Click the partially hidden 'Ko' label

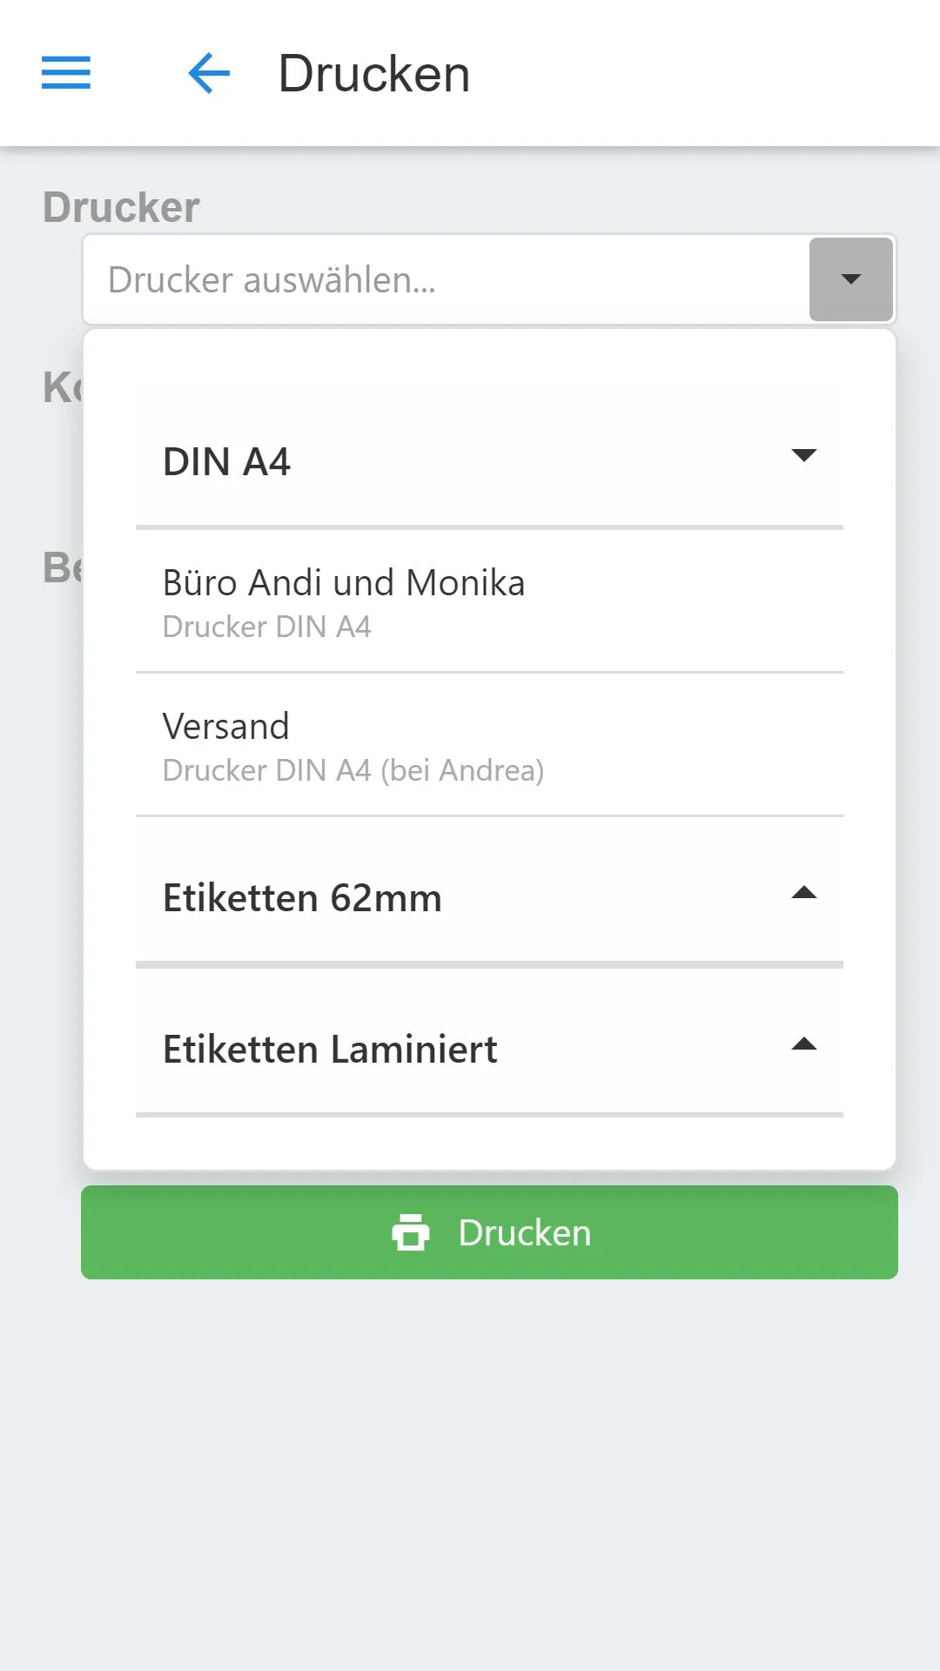63,387
